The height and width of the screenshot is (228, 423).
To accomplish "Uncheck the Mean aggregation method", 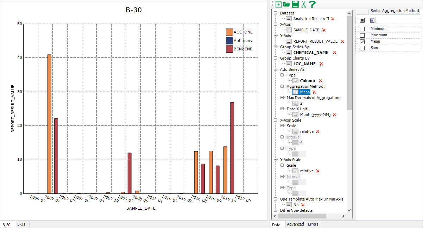I will click(362, 41).
